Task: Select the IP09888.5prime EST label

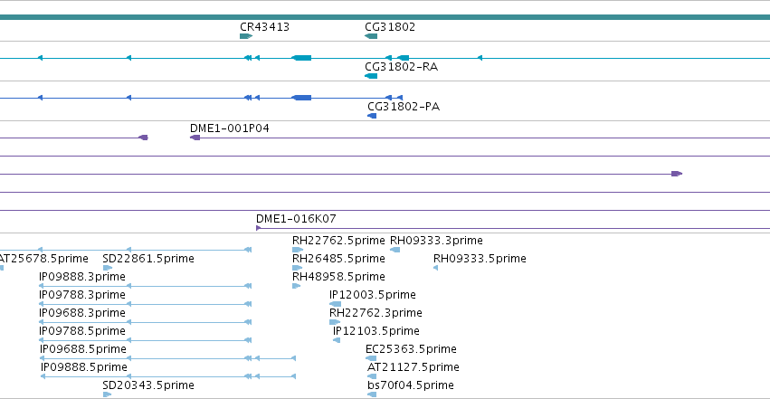Action: point(84,367)
